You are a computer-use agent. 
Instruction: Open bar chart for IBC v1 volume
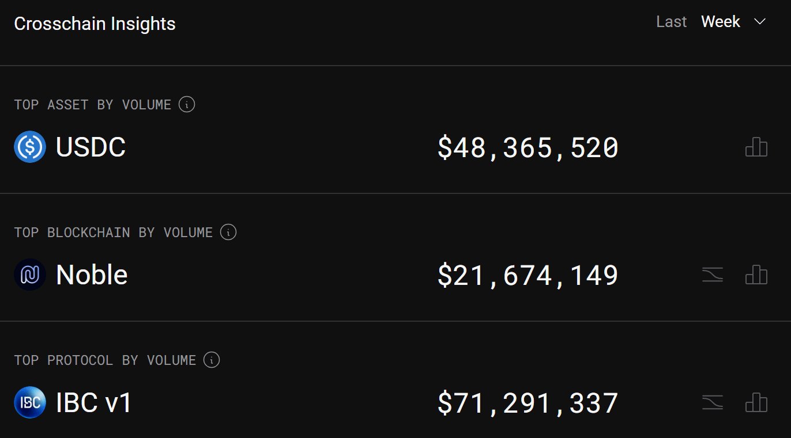coord(756,402)
